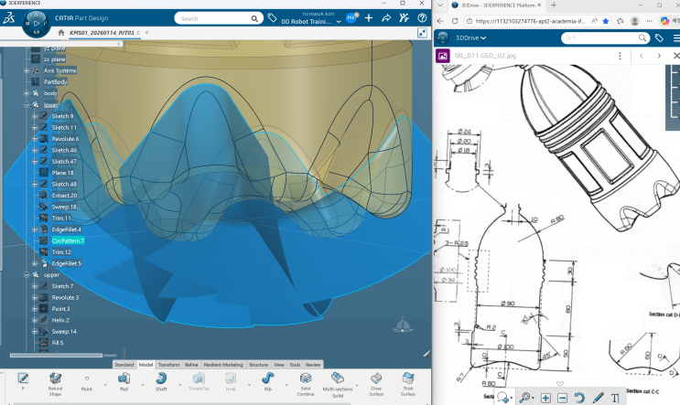Select the Shaft tool
This screenshot has height=405, width=680.
(x=161, y=378)
